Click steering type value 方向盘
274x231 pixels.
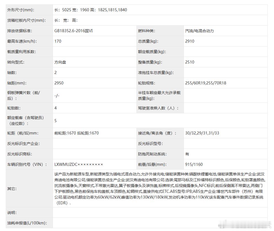tap(60, 62)
